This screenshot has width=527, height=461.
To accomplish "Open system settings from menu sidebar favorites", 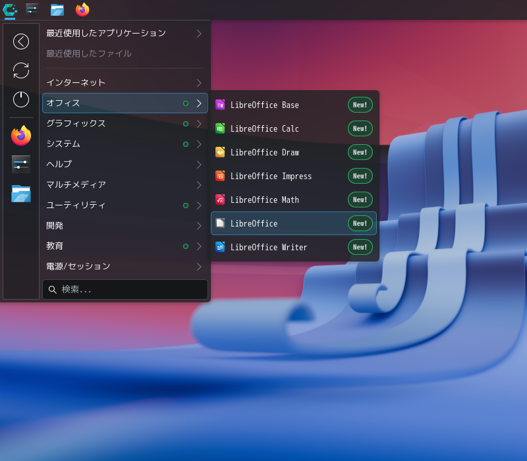I will [21, 164].
